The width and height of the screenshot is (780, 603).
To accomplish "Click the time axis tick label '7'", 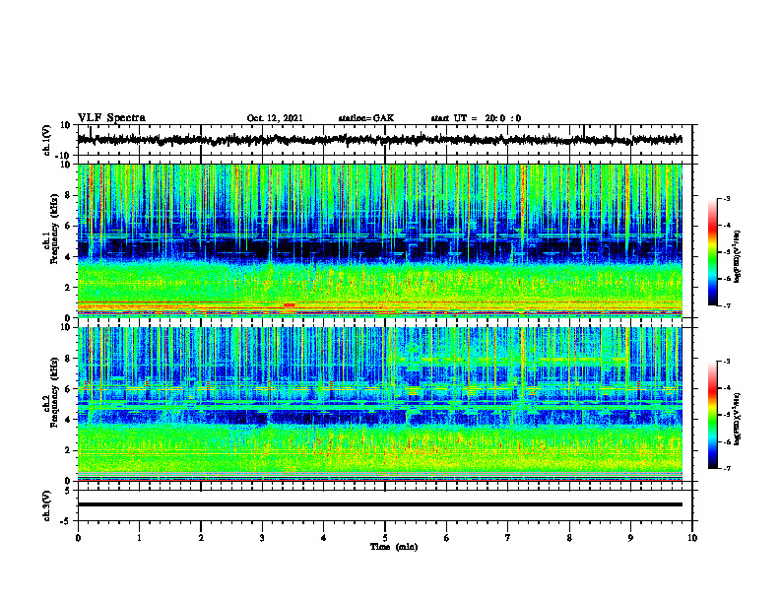I will click(508, 538).
